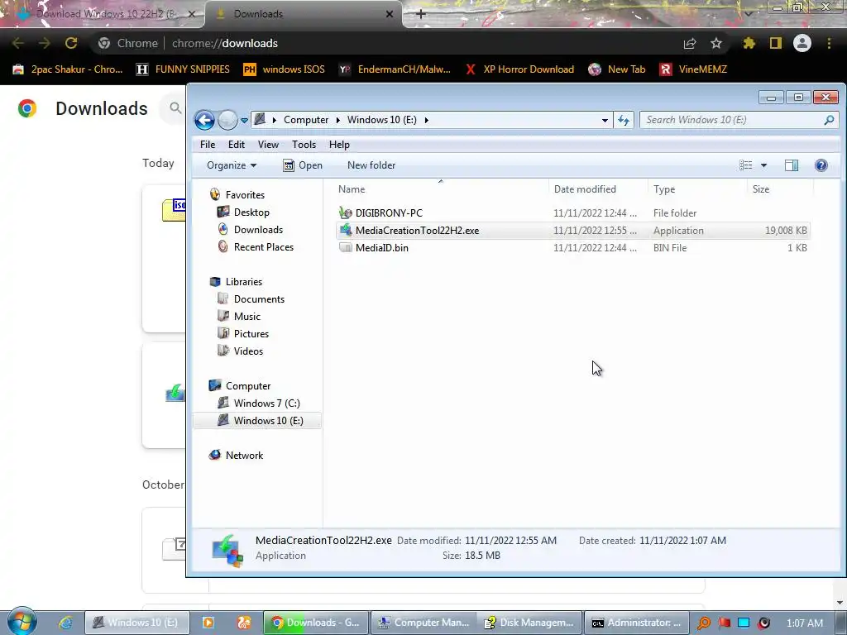Viewport: 847px width, 635px height.
Task: Open Chrome's three-dot menu
Action: 829,43
